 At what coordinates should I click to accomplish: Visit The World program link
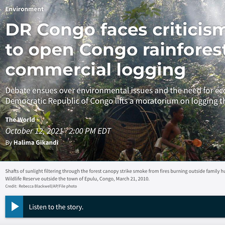pyautogui.click(x=20, y=119)
